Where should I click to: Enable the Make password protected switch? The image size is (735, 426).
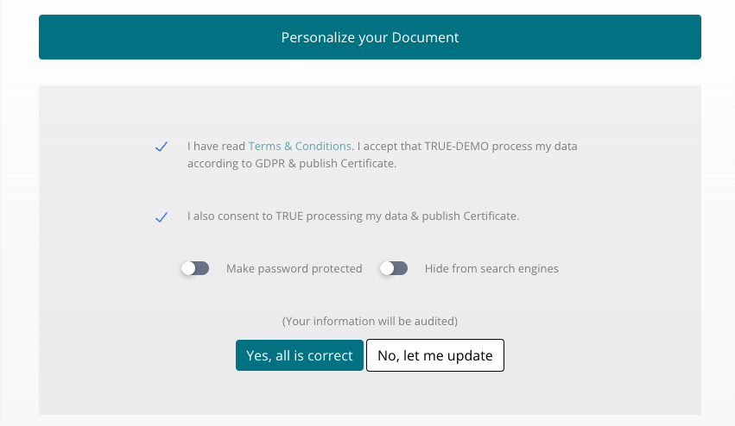pos(195,268)
